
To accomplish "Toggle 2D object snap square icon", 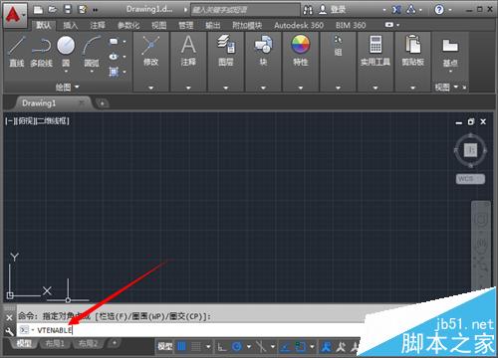I will point(301,347).
